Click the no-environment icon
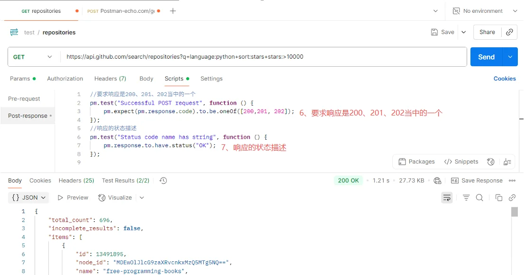Image resolution: width=524 pixels, height=275 pixels. 456,11
